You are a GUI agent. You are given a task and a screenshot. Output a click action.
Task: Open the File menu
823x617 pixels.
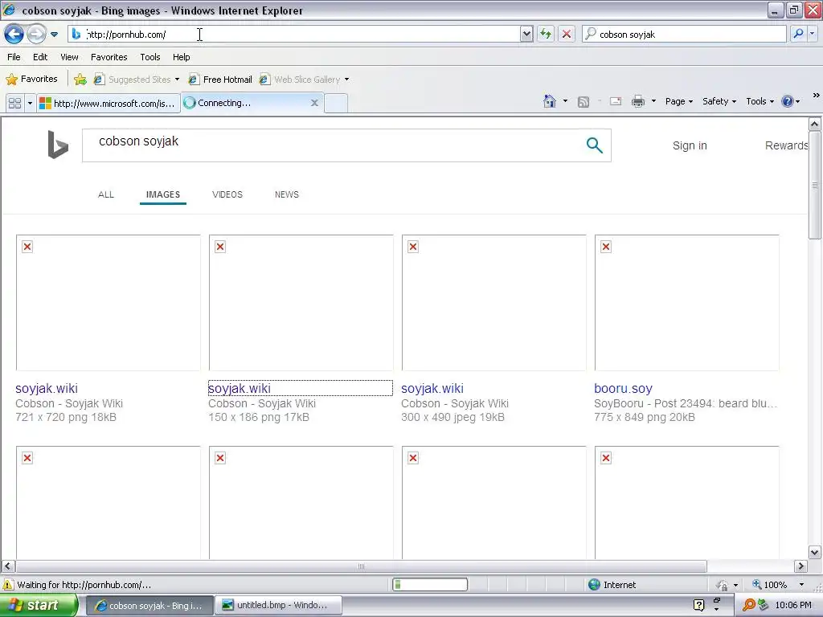pyautogui.click(x=14, y=57)
